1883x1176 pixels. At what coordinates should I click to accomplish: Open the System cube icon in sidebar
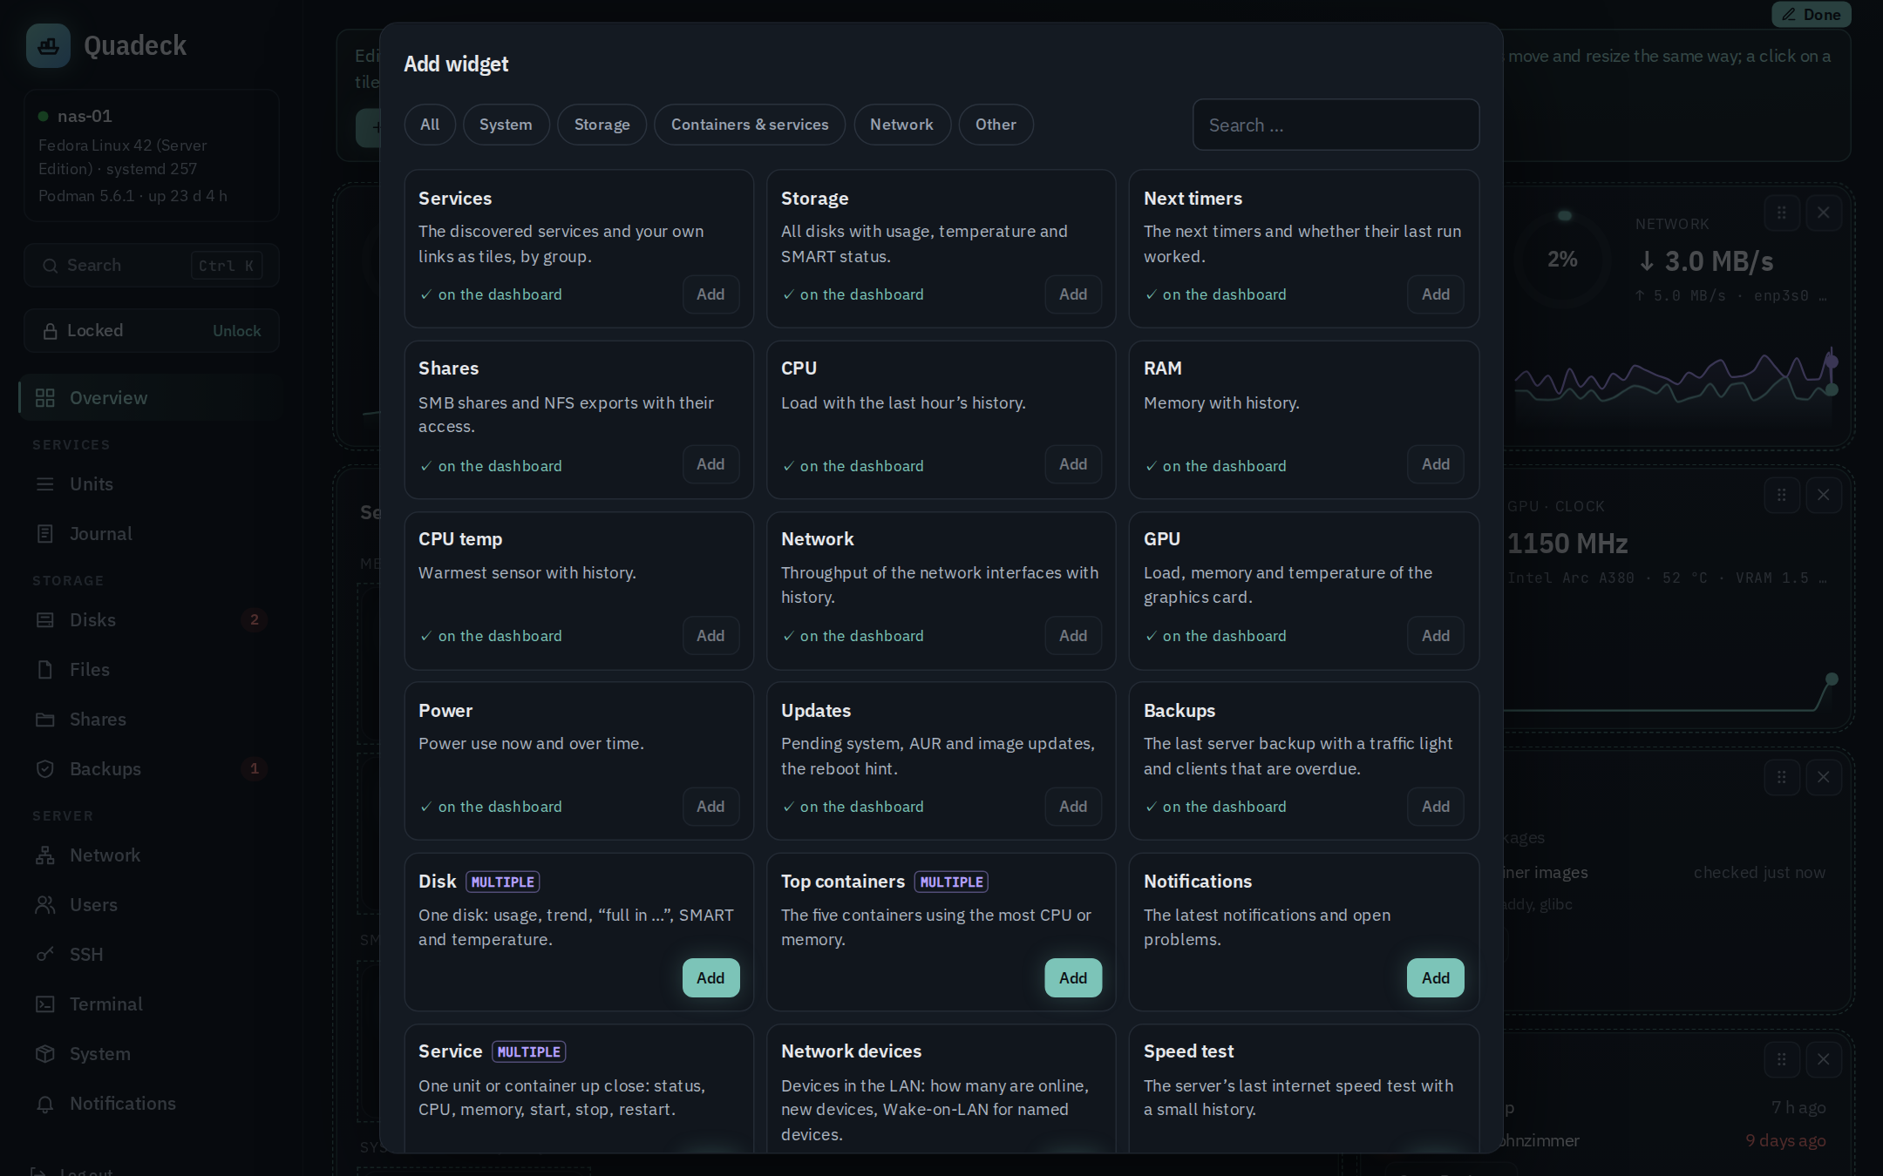45,1054
